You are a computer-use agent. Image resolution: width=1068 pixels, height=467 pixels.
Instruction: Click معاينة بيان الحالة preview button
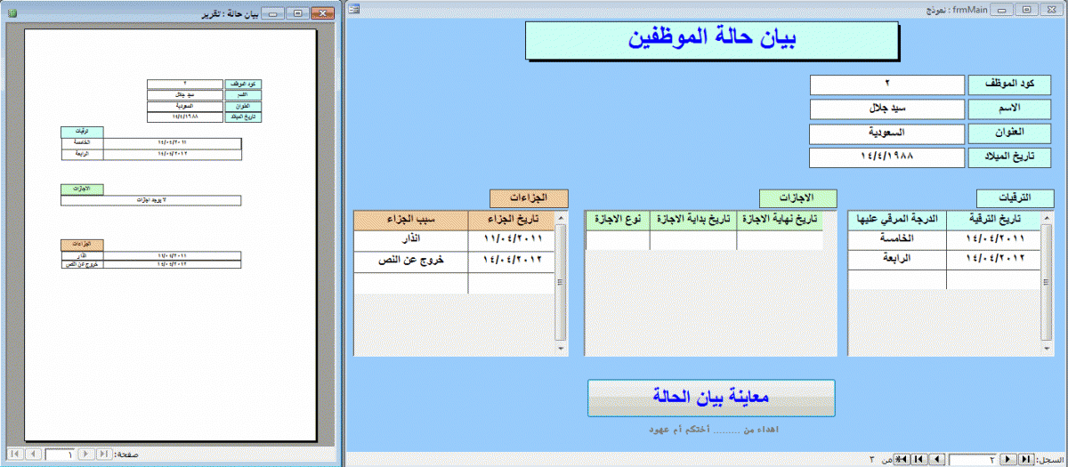[711, 397]
